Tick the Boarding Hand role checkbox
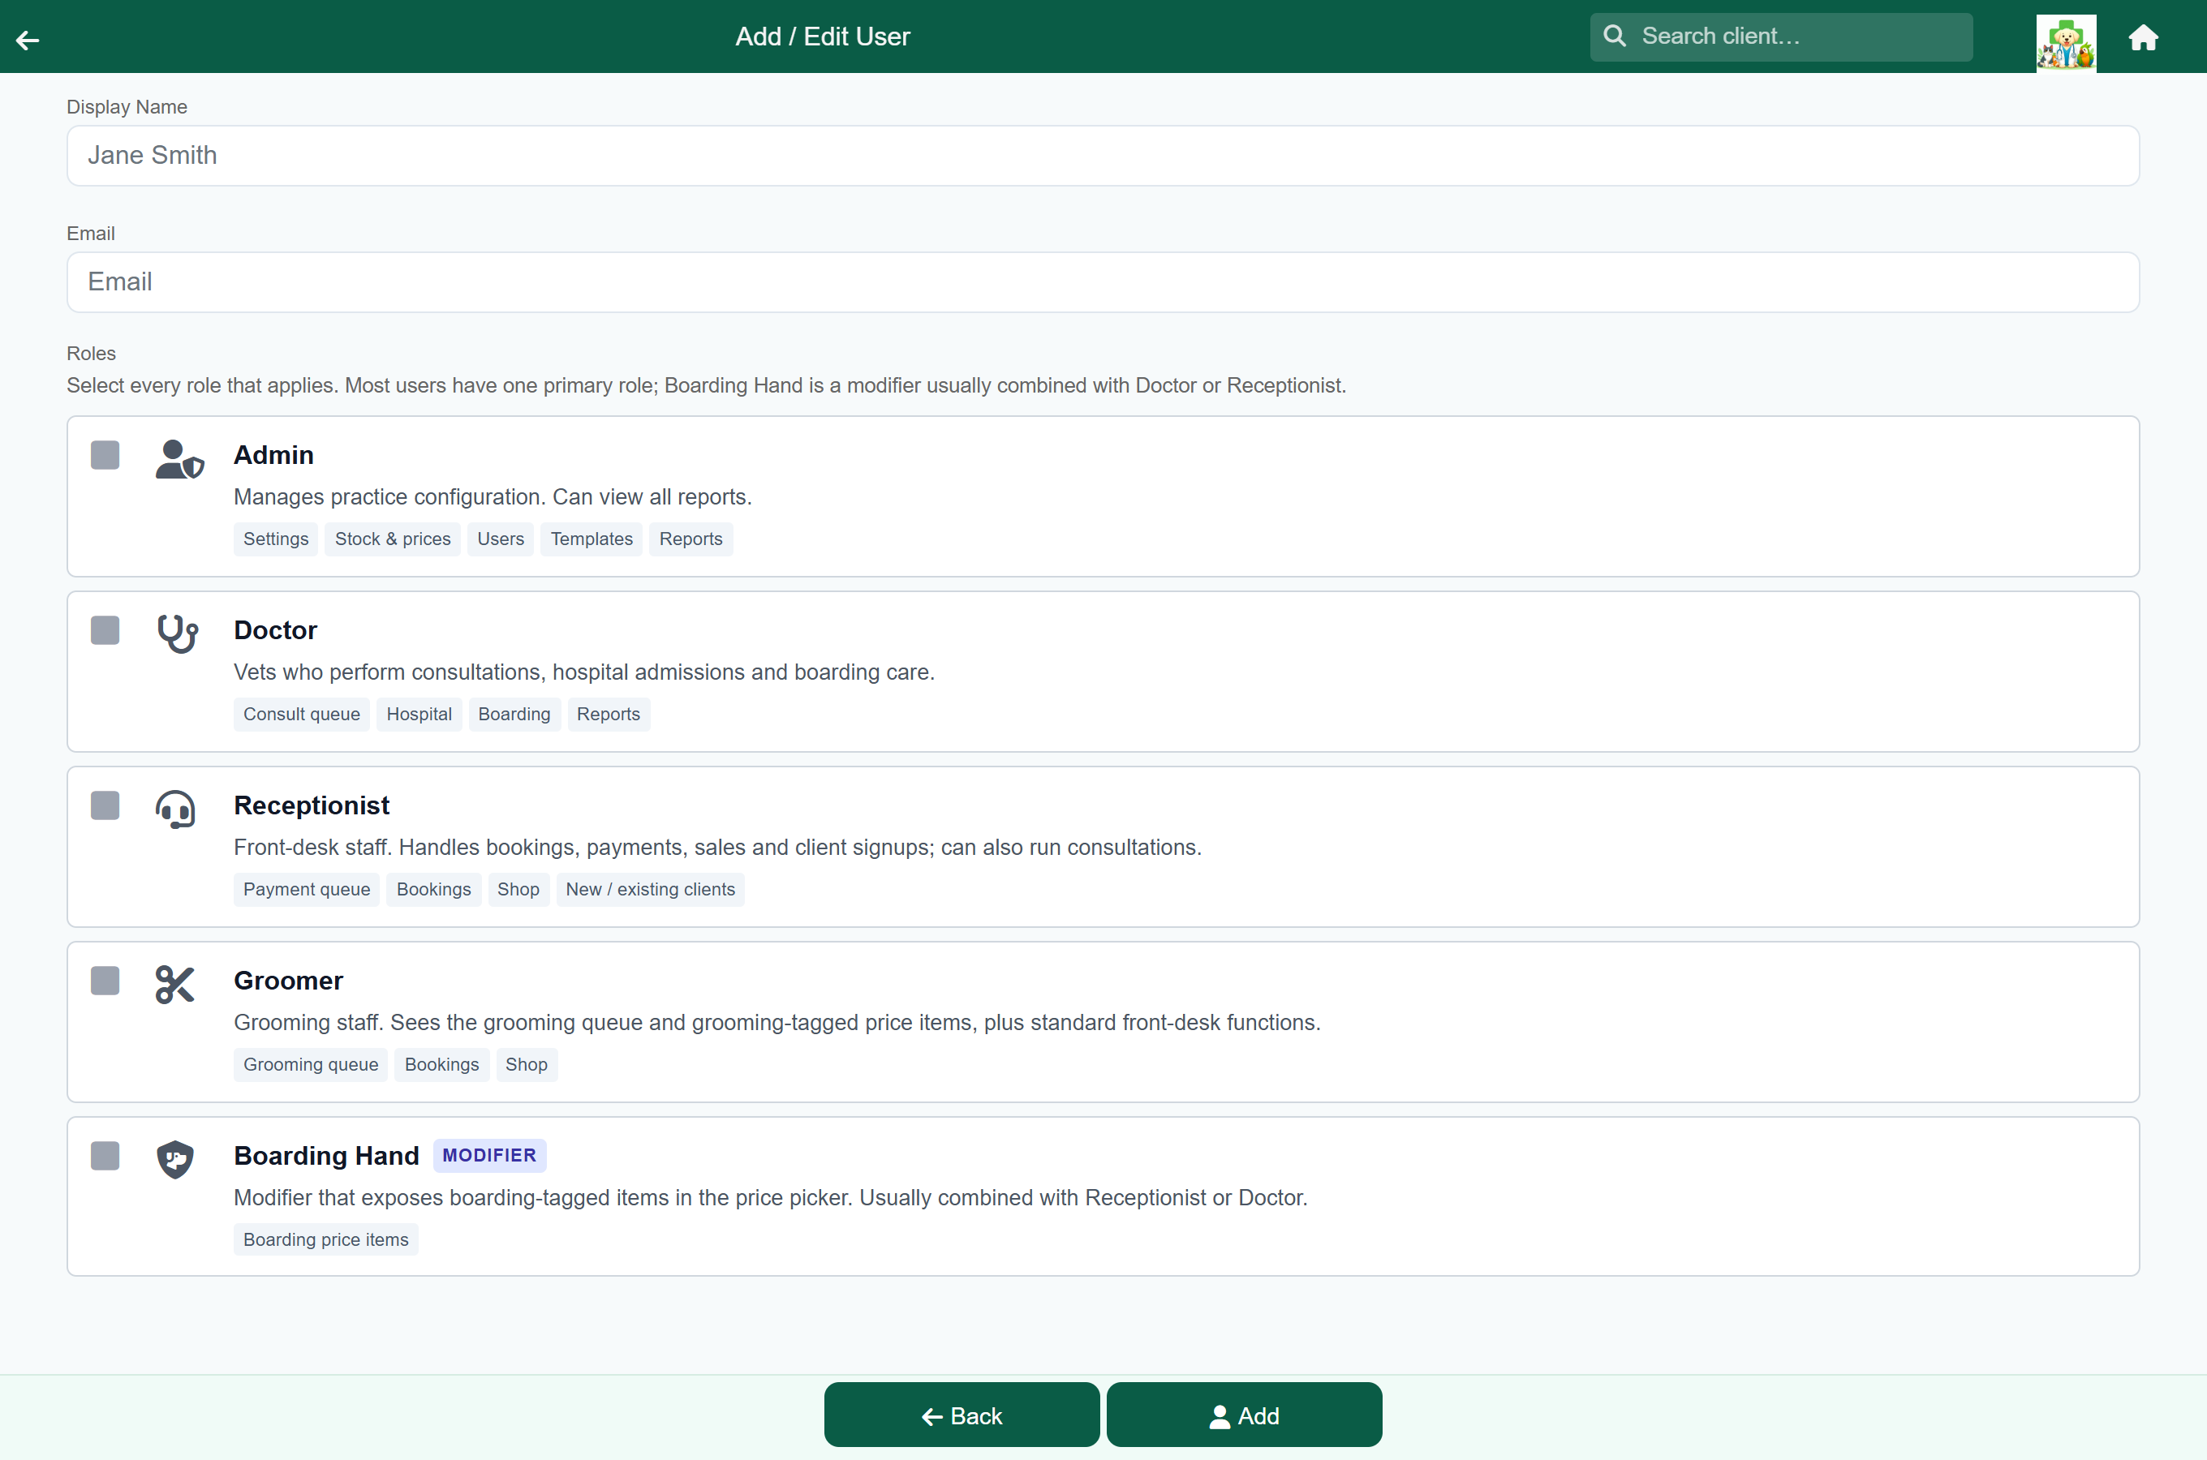2207x1460 pixels. tap(105, 1156)
